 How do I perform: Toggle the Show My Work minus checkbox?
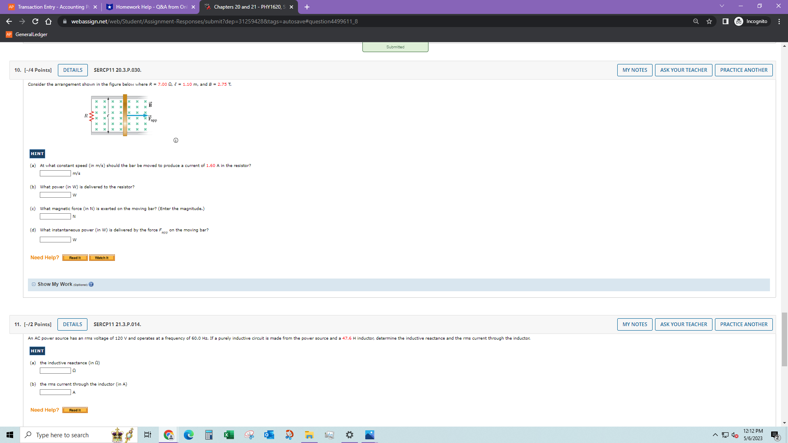coord(33,284)
